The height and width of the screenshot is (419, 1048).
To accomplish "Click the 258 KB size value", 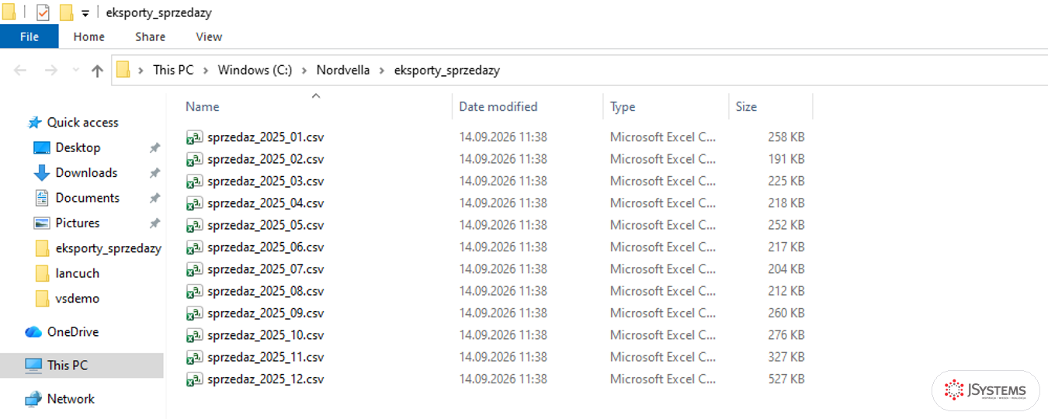I will point(786,137).
